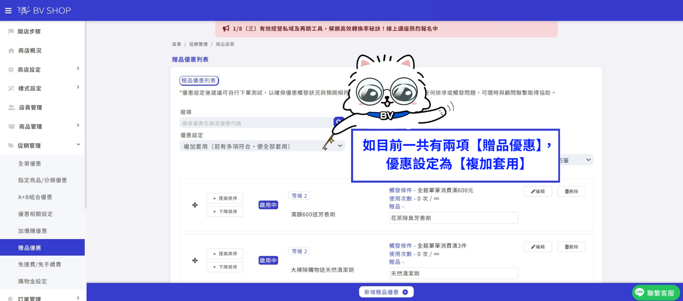Click the tag icon beside 促銷管理
The height and width of the screenshot is (301, 683).
(11, 145)
